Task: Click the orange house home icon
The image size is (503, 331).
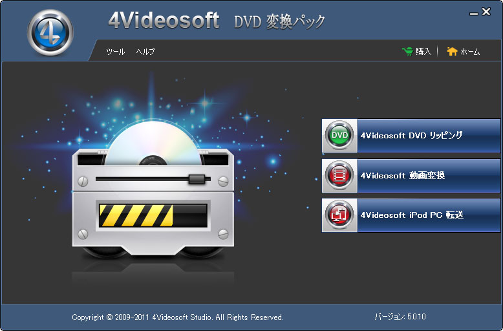Action: tap(452, 51)
